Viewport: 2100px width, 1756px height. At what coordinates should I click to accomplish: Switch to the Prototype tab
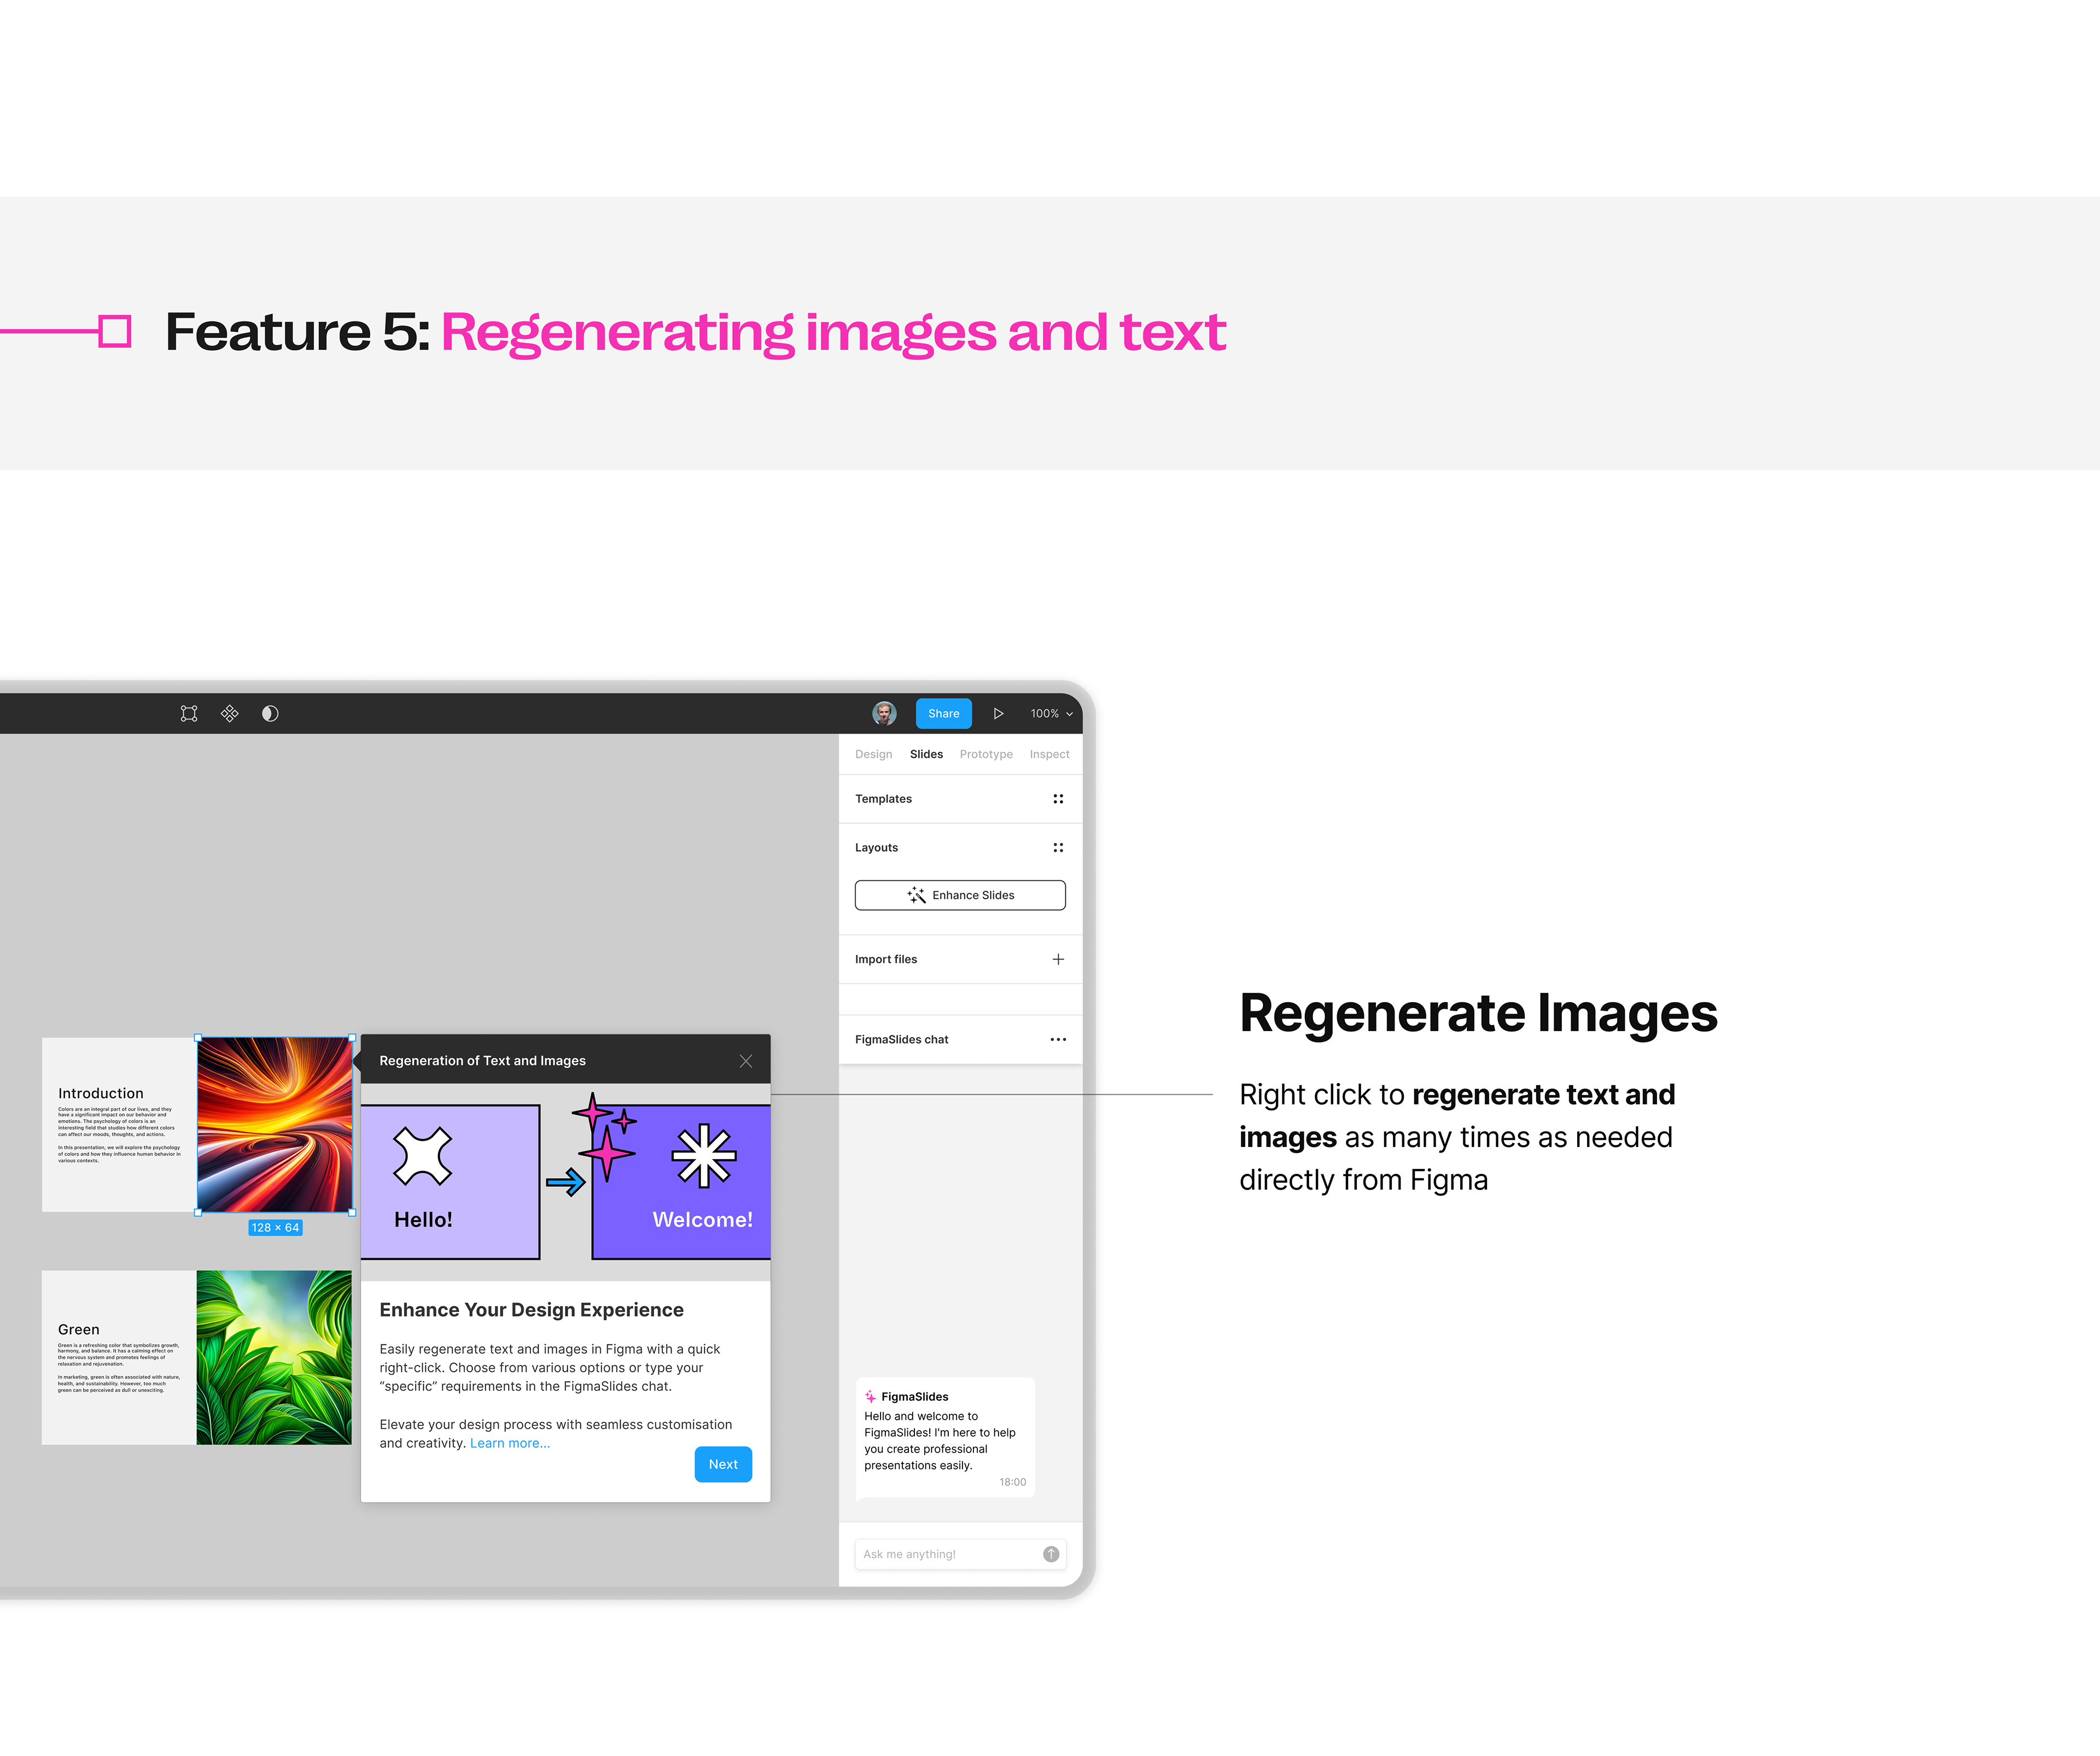pyautogui.click(x=985, y=754)
